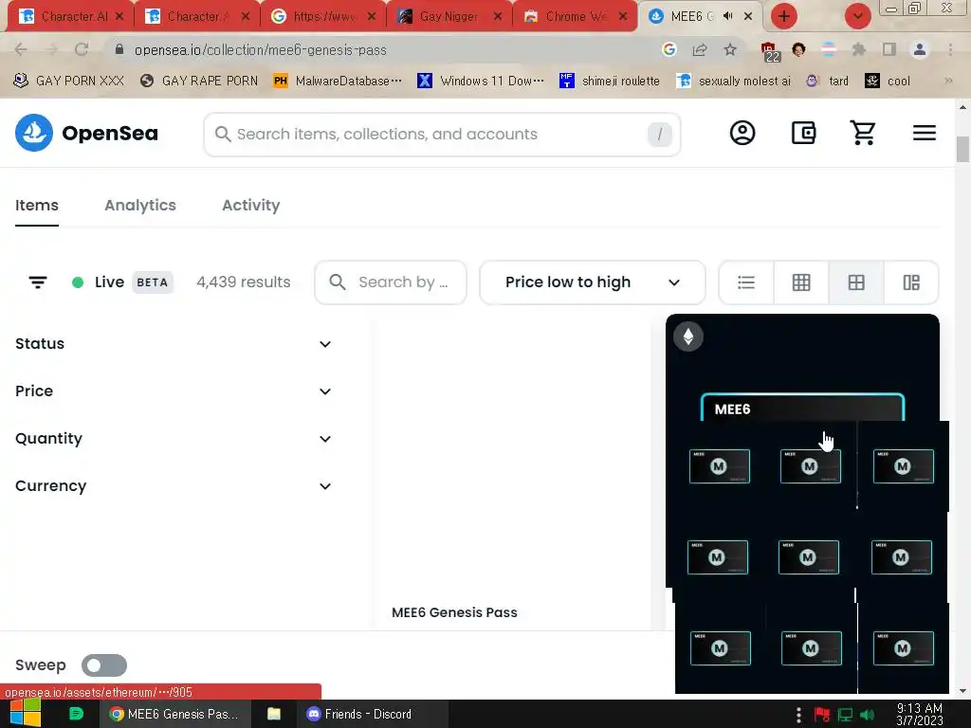
Task: Click the network icon in the system tray
Action: tap(845, 715)
